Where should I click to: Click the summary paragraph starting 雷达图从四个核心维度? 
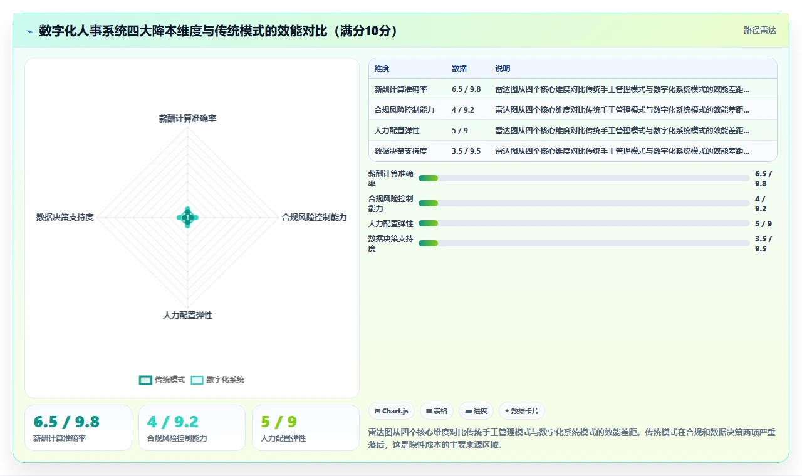click(x=572, y=439)
